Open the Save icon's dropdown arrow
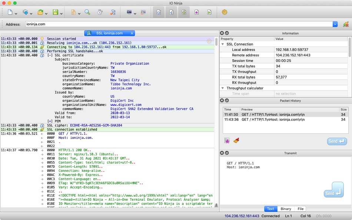This screenshot has height=220, width=352. click(61, 14)
